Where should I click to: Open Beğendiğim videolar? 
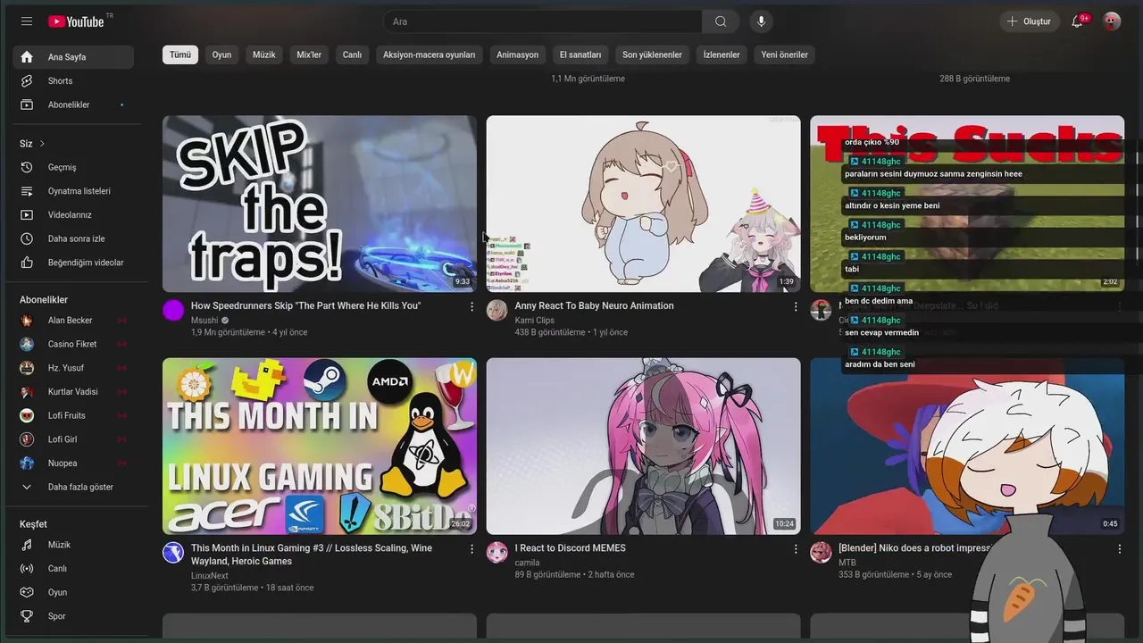73,263
